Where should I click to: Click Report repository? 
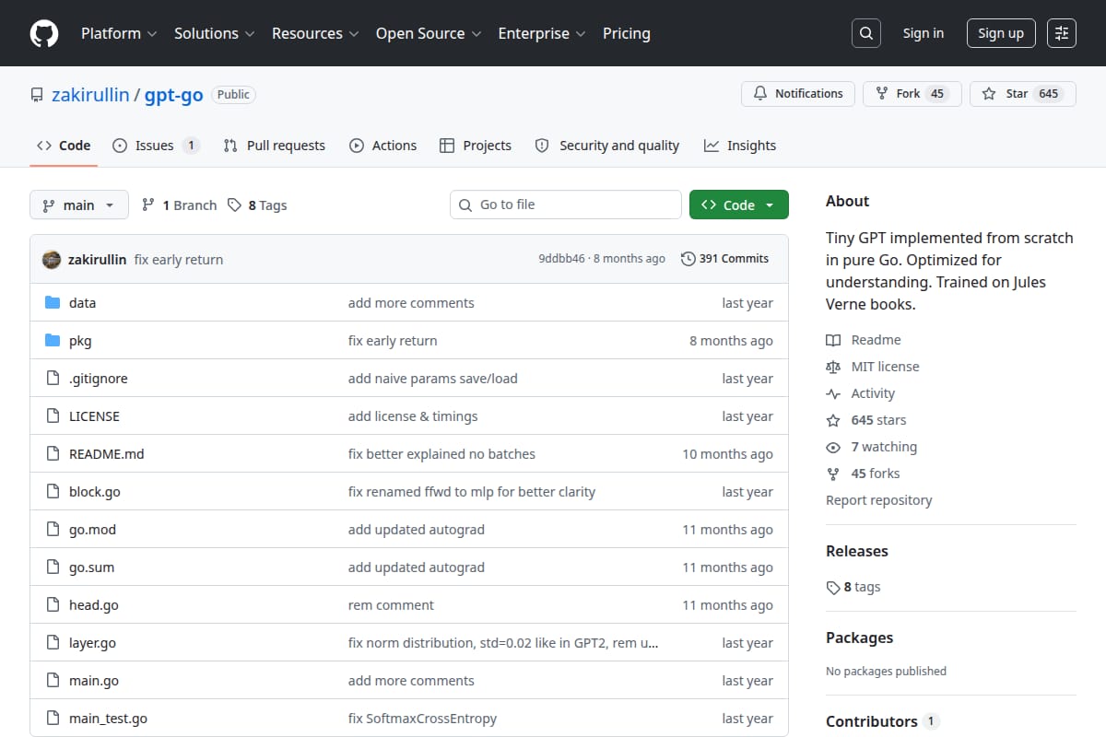pyautogui.click(x=878, y=500)
